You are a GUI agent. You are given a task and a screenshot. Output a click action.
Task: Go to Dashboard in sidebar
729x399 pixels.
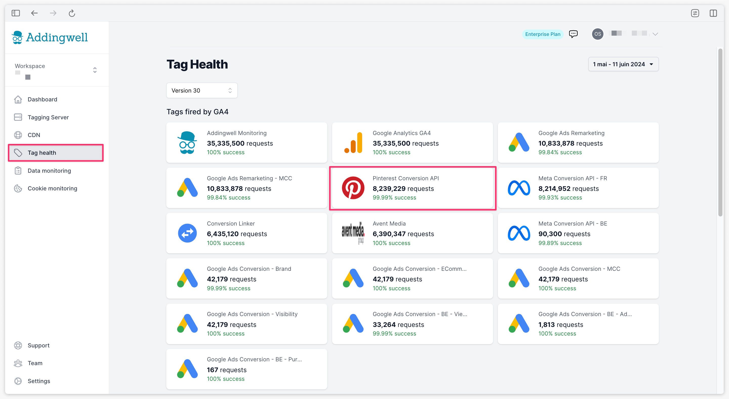point(43,99)
